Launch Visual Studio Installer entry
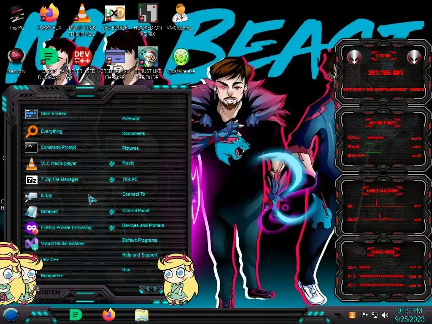Screen dimensions: 432x324 pos(62,243)
